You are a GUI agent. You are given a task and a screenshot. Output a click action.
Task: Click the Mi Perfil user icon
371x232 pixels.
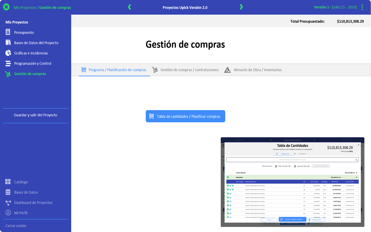pyautogui.click(x=8, y=213)
